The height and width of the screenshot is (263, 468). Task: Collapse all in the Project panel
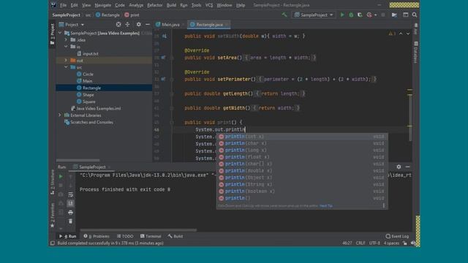coord(127,24)
